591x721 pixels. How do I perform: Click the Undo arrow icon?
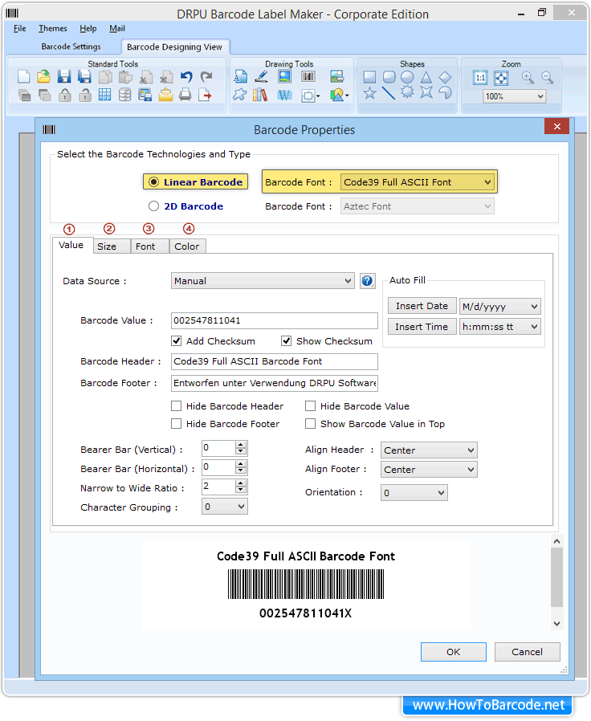coord(186,77)
